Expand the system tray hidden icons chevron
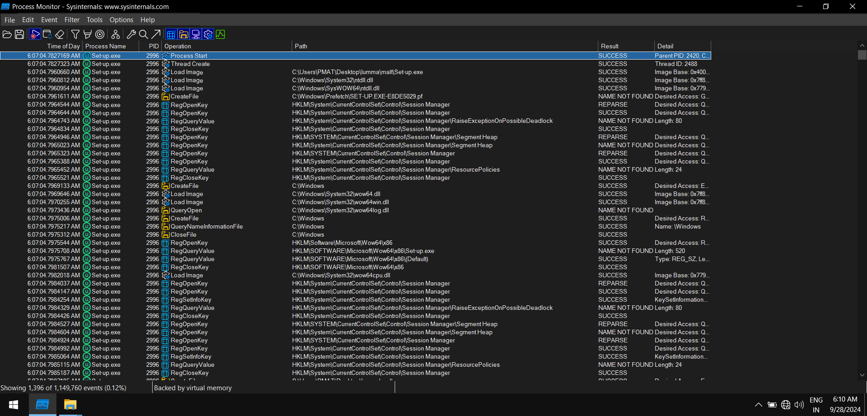The image size is (867, 416). pyautogui.click(x=759, y=405)
